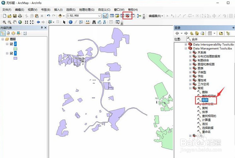Select the black arrow Select Elements tool
This screenshot has height=158, width=235.
(64, 22)
